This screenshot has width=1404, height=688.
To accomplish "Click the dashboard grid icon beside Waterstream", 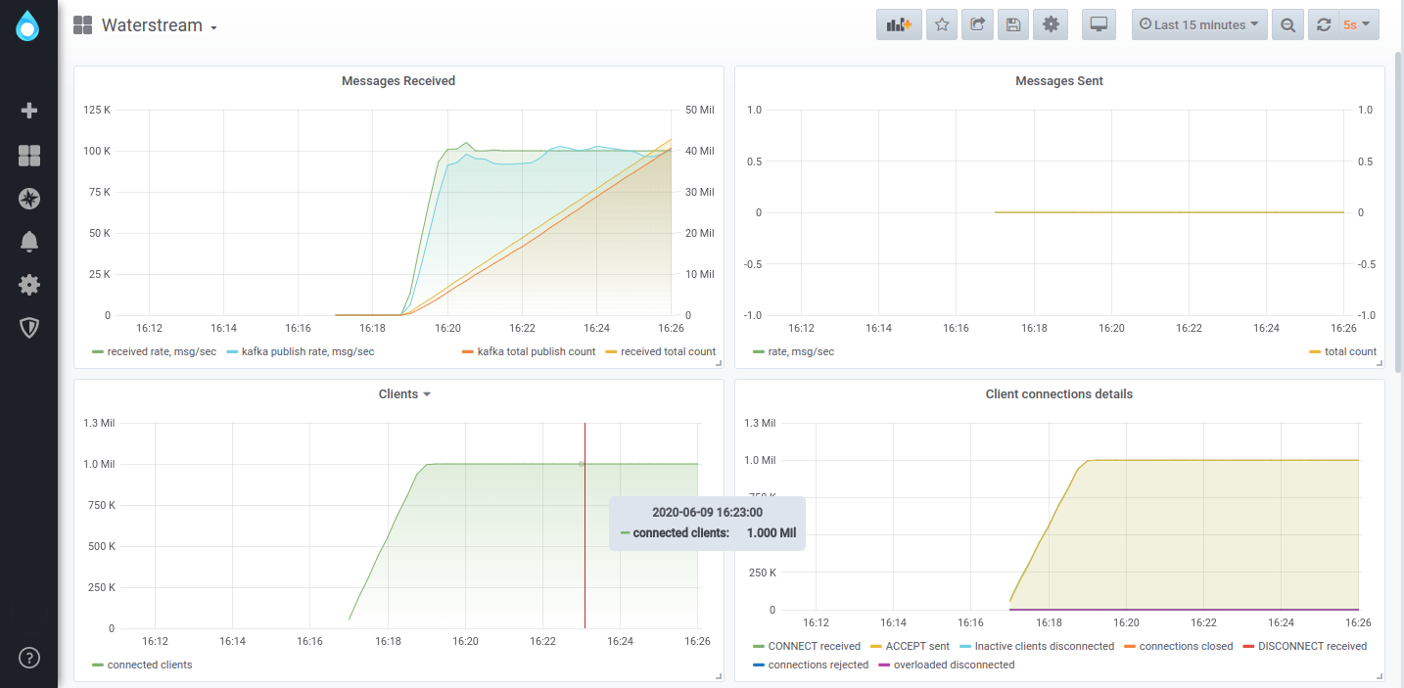I will (82, 25).
